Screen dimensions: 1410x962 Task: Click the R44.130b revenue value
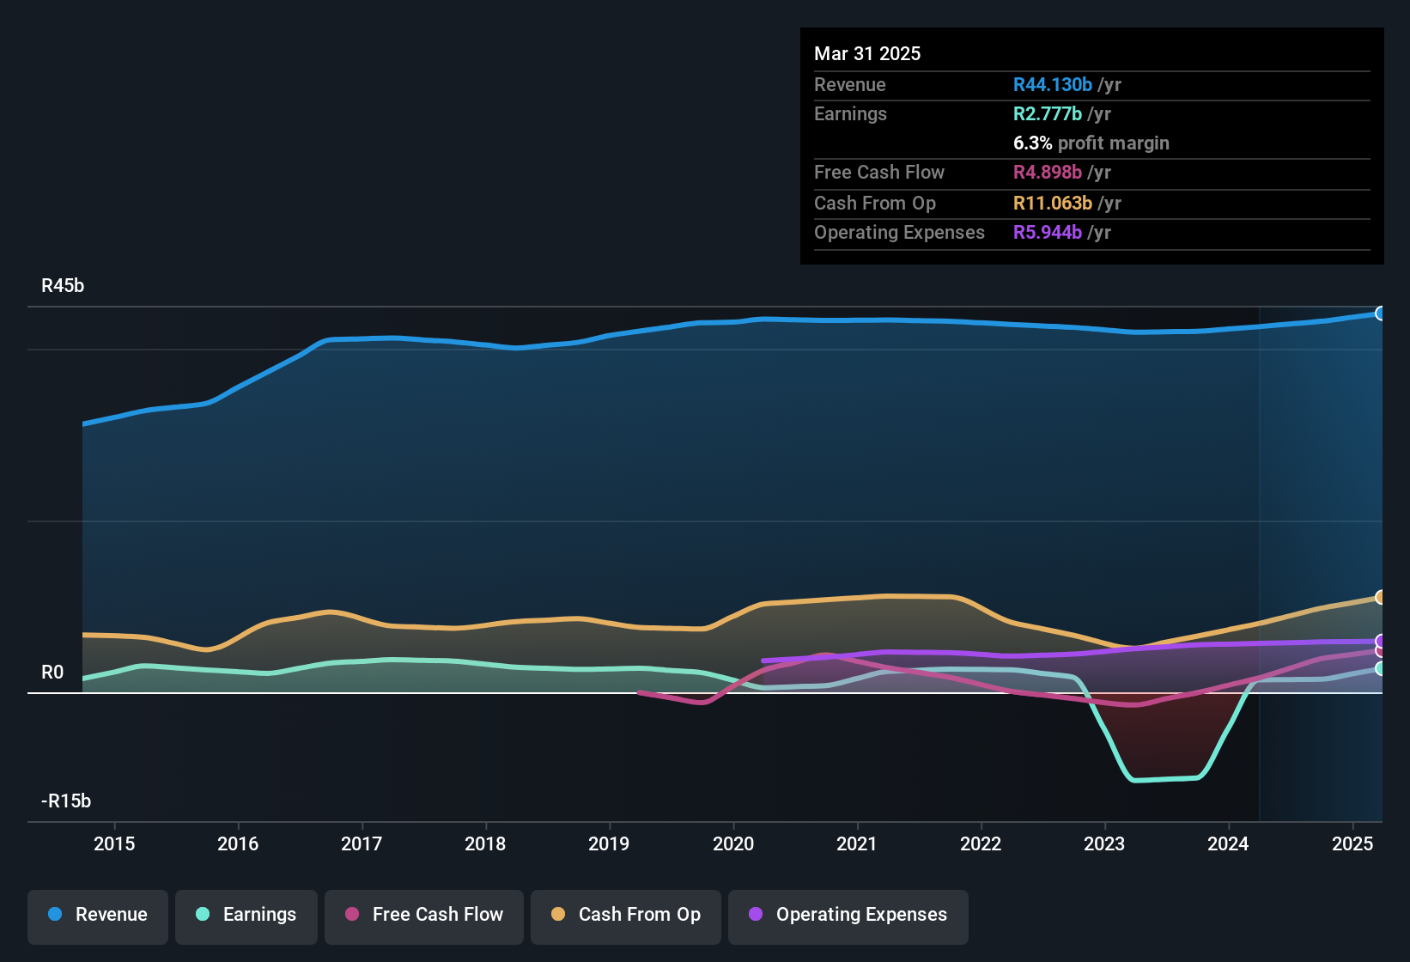(x=1053, y=84)
